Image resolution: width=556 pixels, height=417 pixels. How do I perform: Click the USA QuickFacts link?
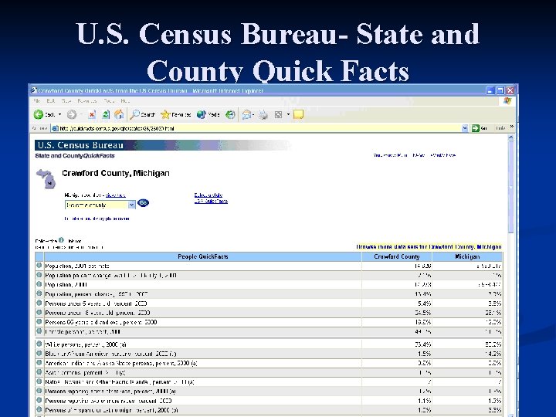pos(211,201)
